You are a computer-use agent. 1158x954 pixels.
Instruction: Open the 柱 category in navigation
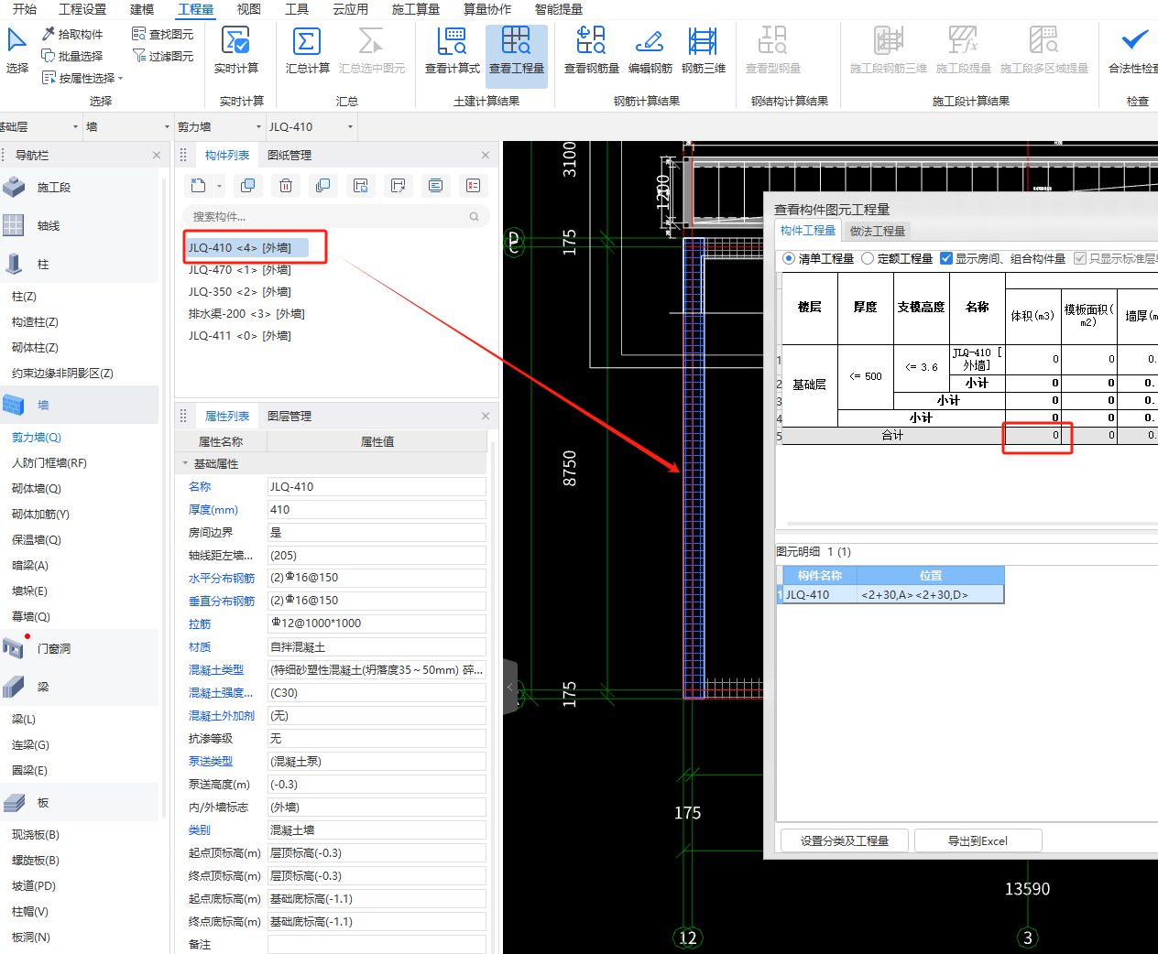coord(81,265)
